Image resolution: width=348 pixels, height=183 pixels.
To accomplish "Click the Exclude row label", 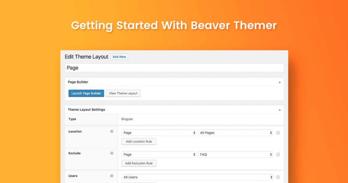I will click(74, 153).
